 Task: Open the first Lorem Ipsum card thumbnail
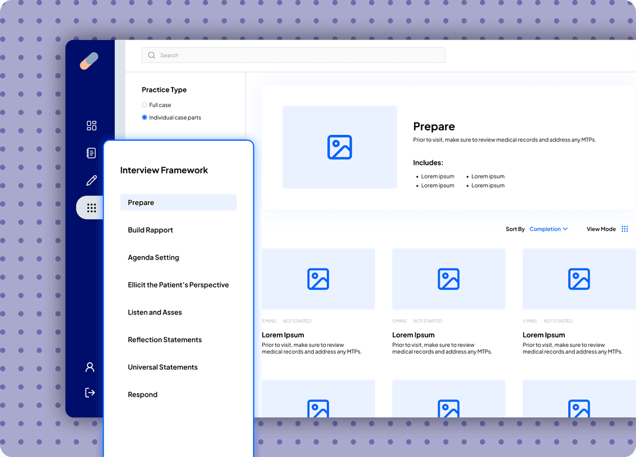(318, 279)
